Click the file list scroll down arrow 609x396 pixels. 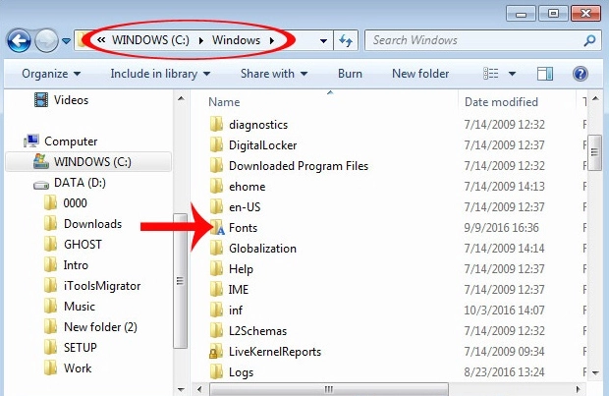[595, 372]
